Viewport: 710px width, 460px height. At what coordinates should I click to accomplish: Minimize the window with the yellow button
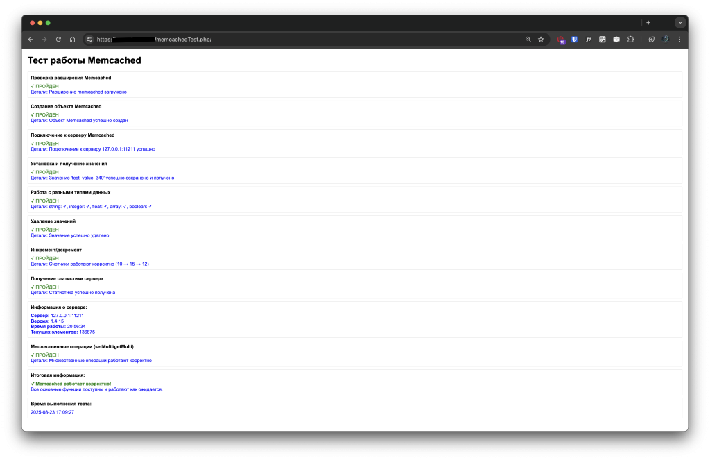pyautogui.click(x=40, y=23)
